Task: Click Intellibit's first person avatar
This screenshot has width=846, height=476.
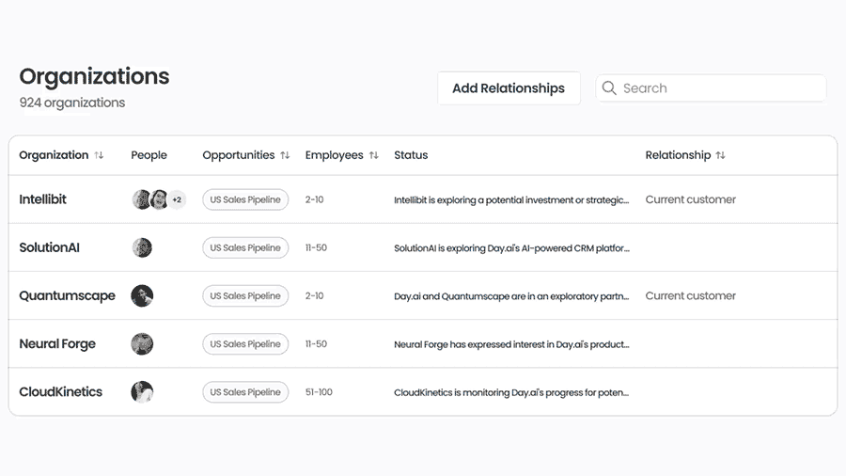Action: click(141, 199)
